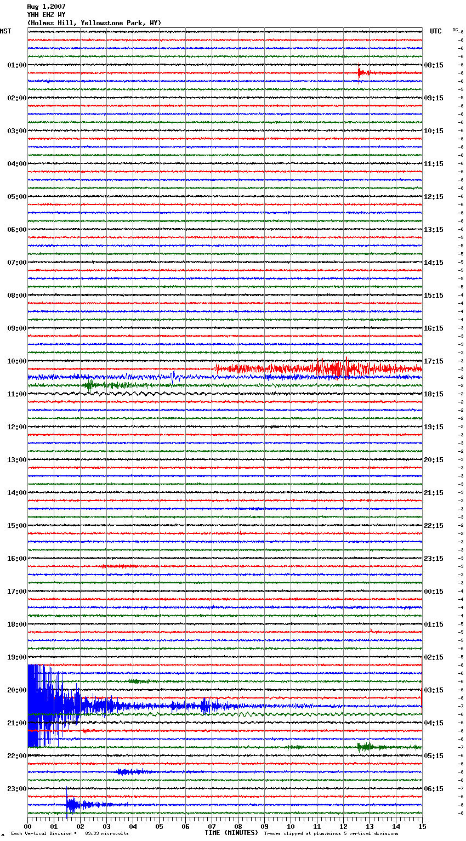Select the "09:00" MST time label
The image size is (466, 841).
[17, 328]
